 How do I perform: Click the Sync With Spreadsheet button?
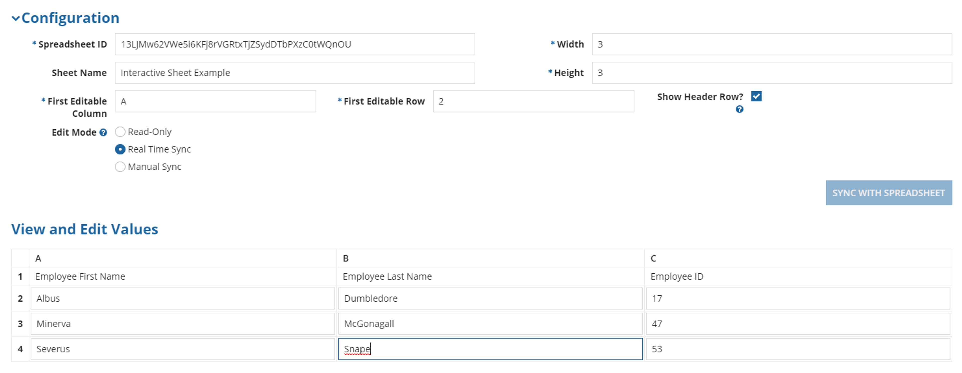[x=888, y=193]
